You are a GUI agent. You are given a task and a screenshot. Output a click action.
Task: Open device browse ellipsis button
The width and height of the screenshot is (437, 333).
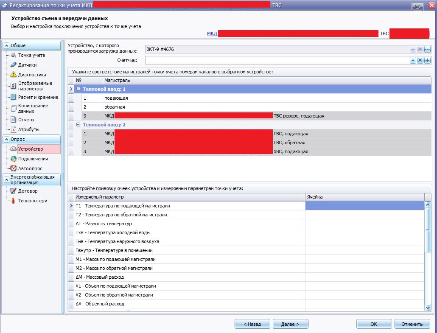tap(427, 49)
